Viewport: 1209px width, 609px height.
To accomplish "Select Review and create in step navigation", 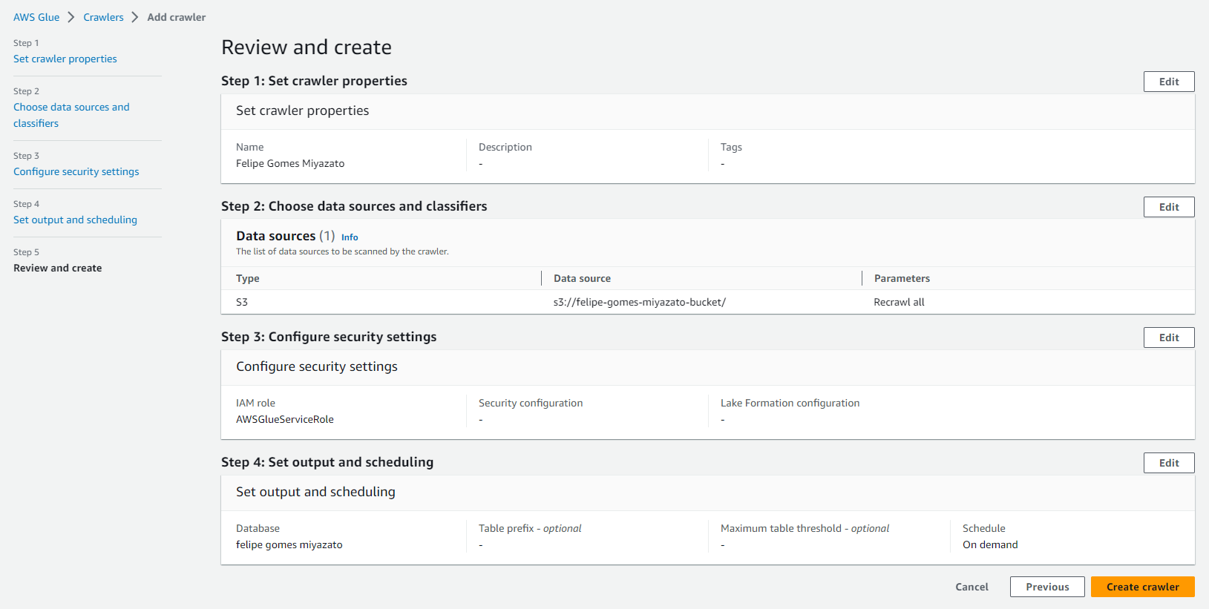I will coord(58,268).
